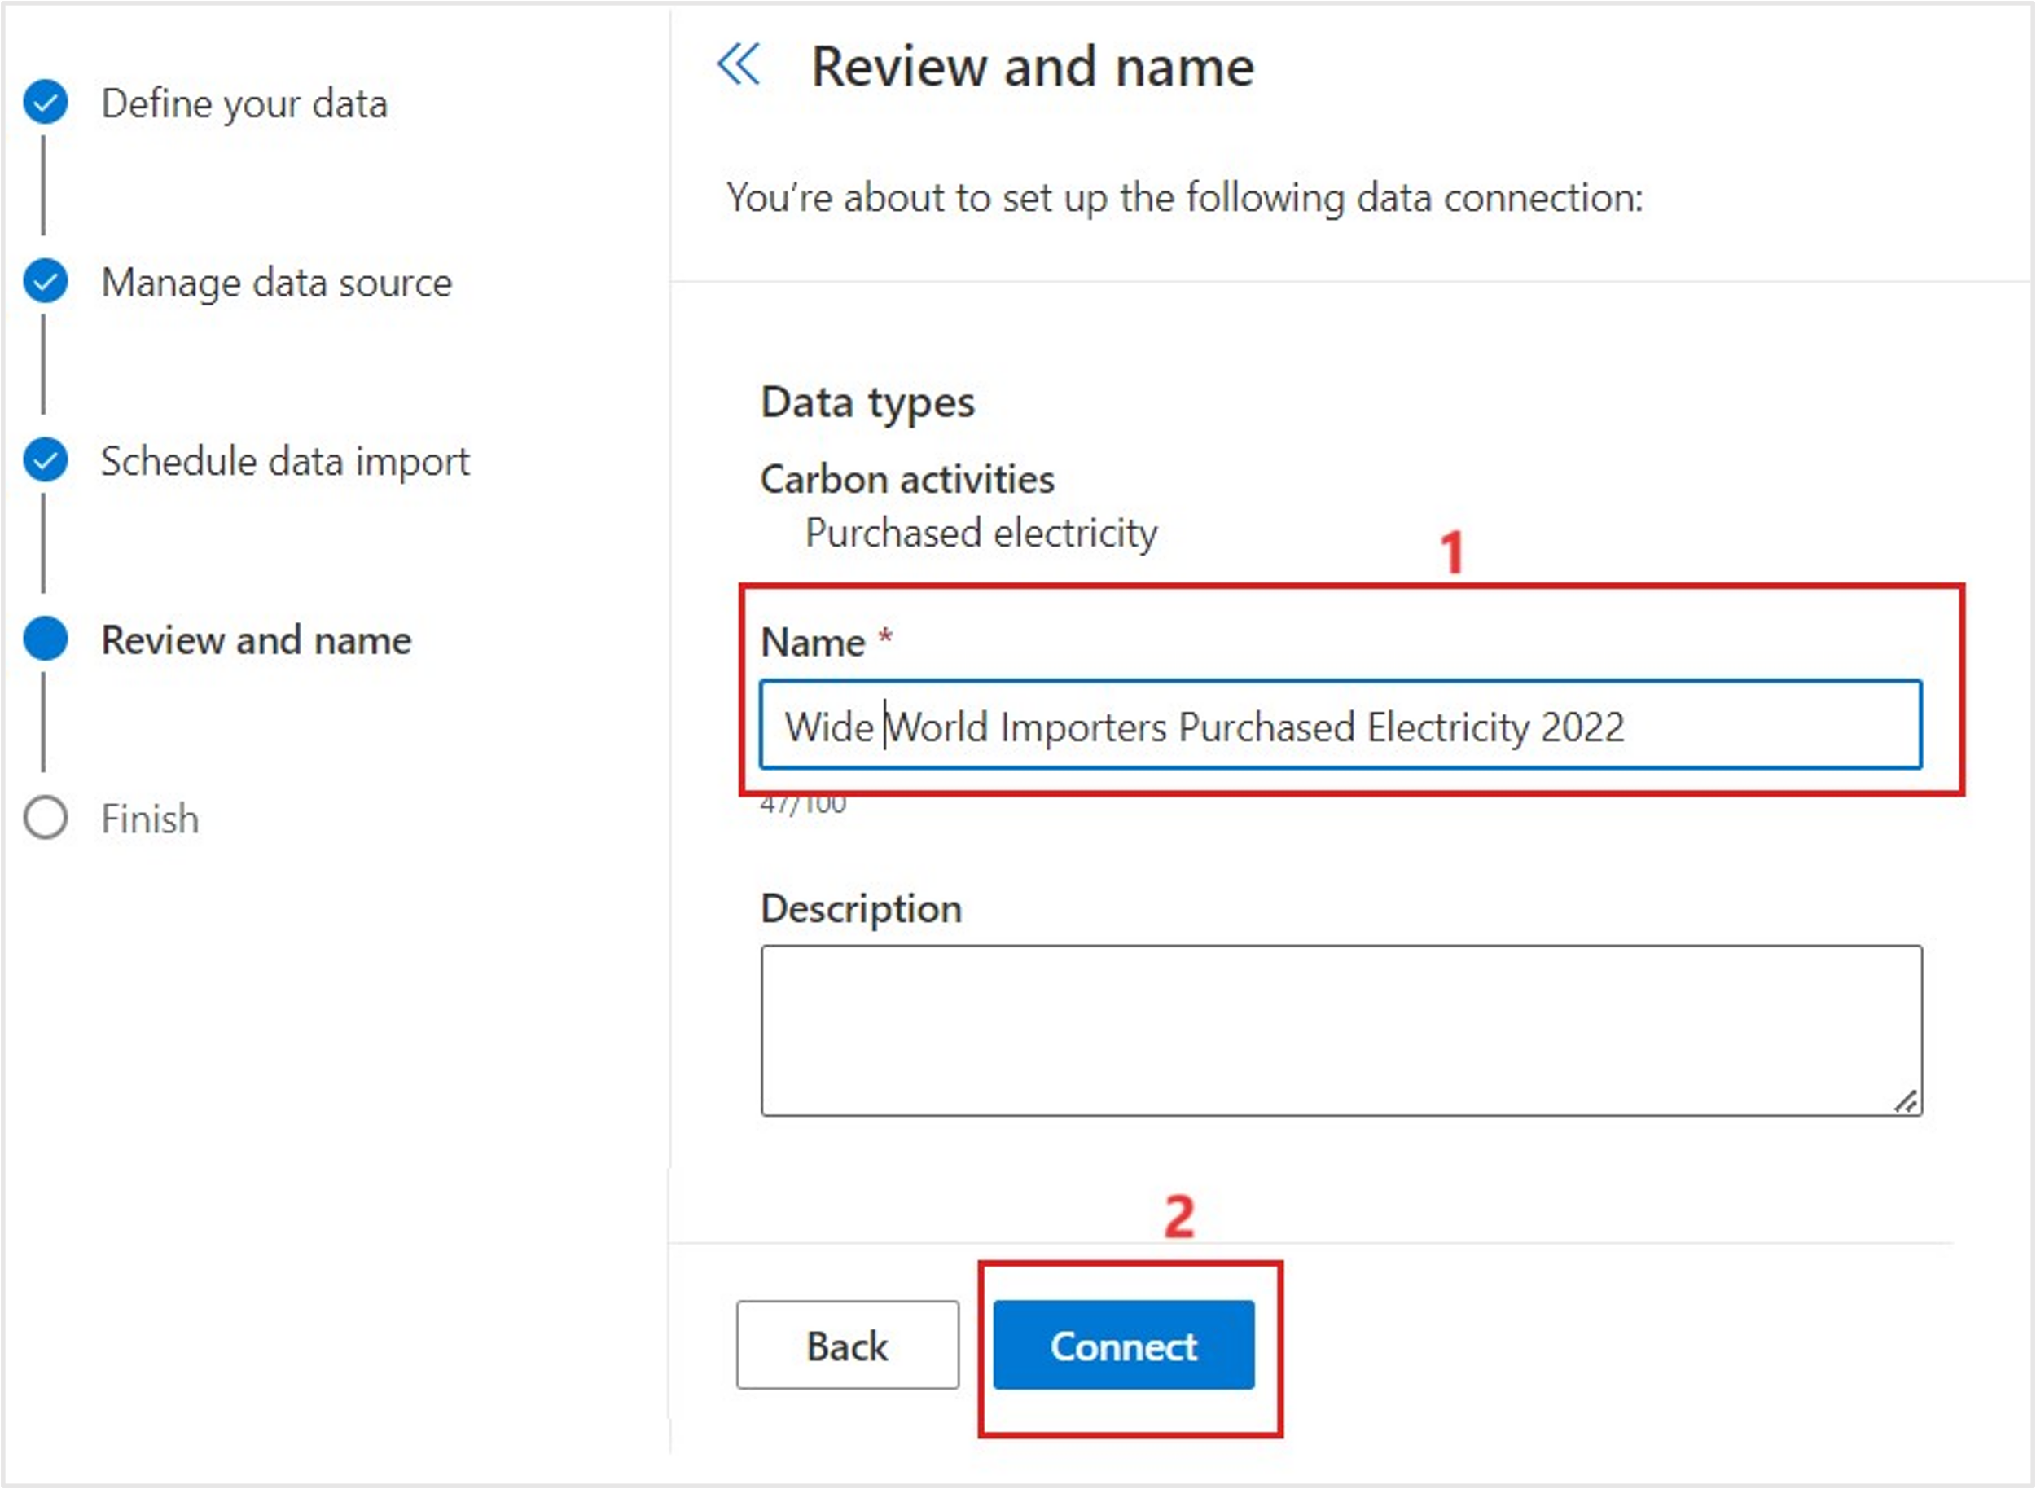
Task: Select the Finish step label
Action: [x=150, y=819]
